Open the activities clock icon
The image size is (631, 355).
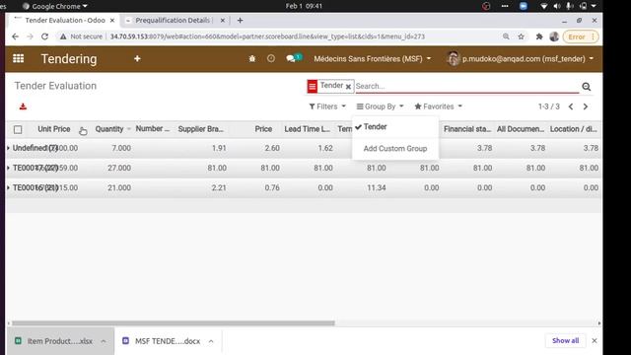point(271,59)
